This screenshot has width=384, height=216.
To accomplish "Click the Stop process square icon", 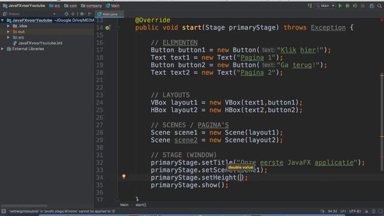I will click(x=362, y=5).
